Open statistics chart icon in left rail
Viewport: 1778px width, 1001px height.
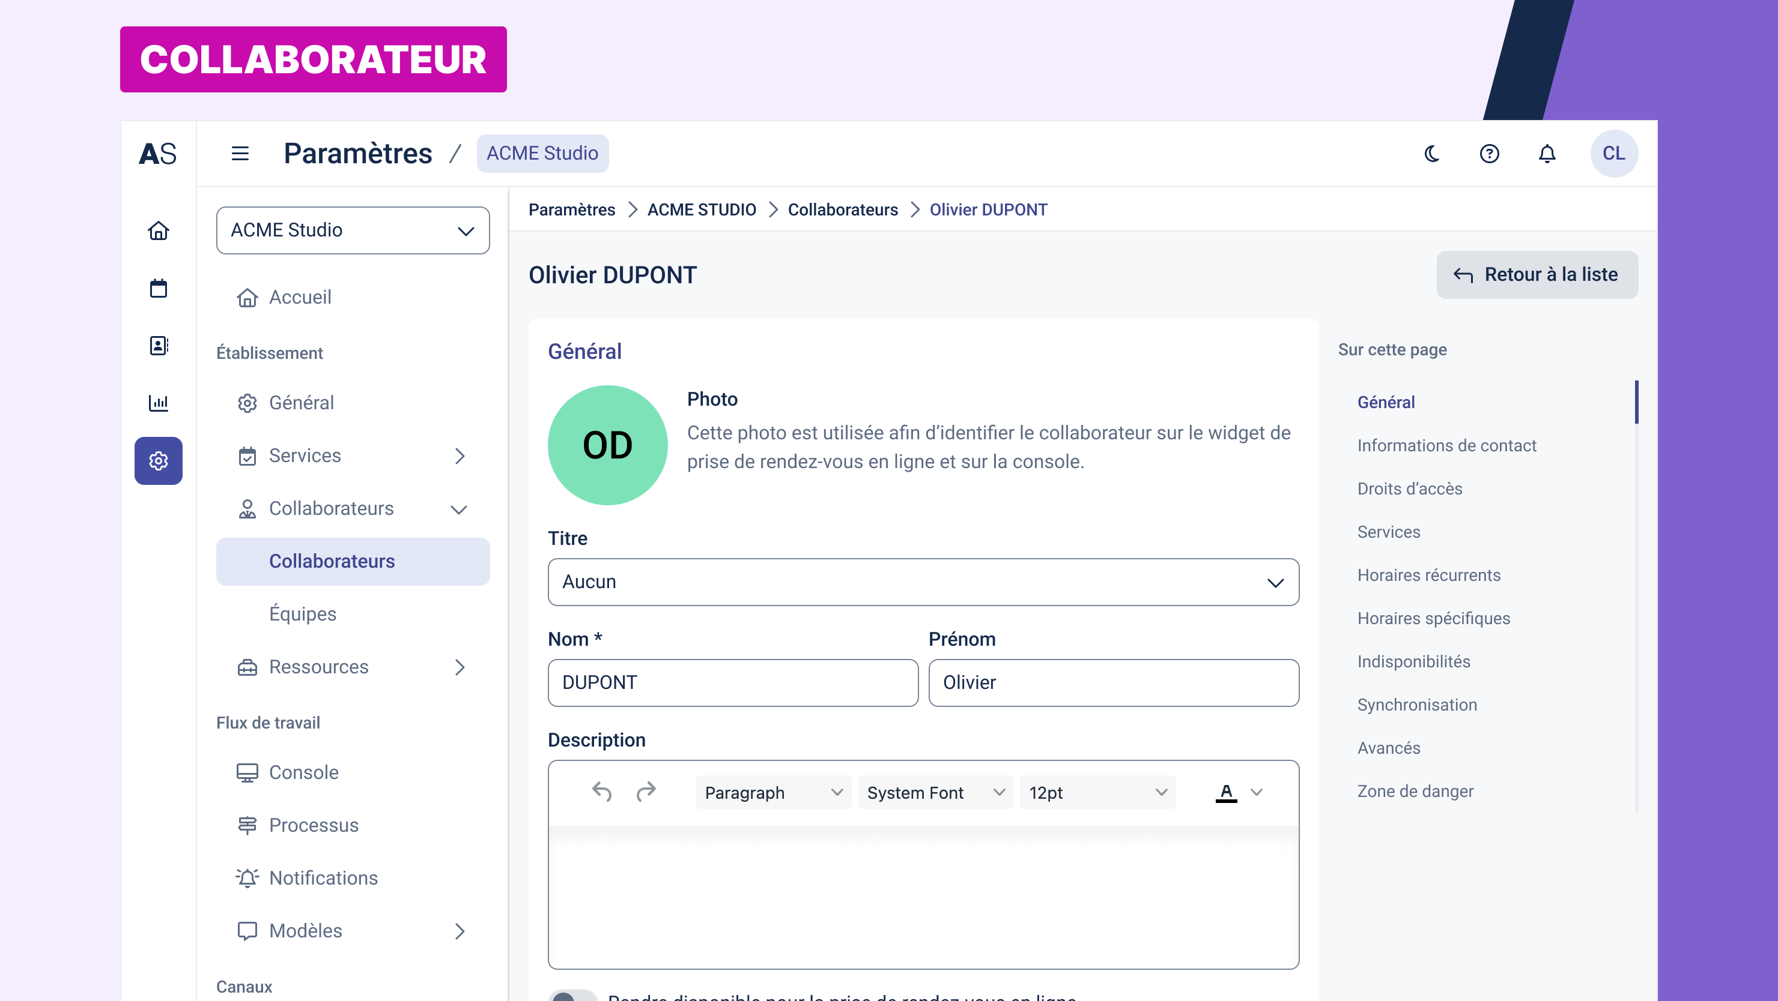point(158,403)
